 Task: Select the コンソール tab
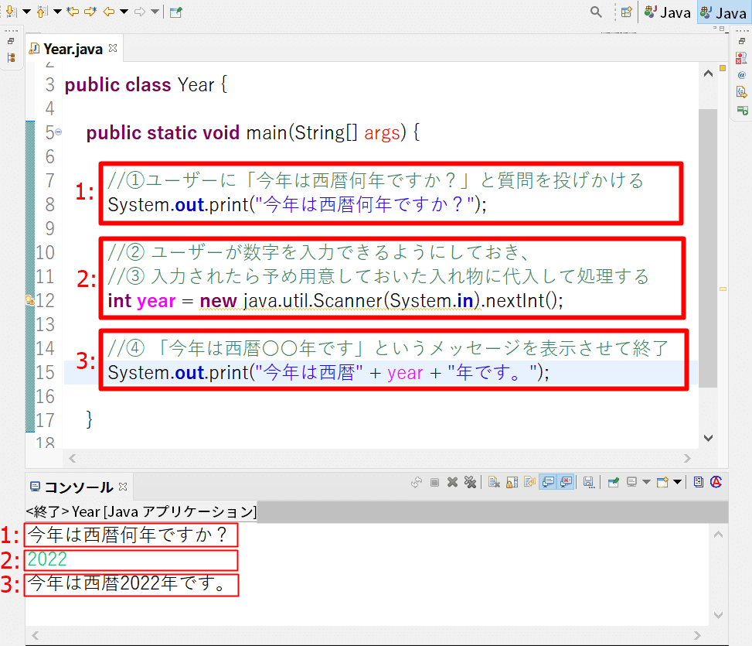(x=73, y=487)
